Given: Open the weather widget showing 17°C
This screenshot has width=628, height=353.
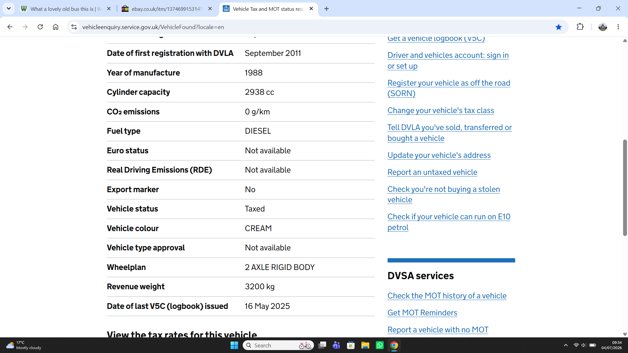Looking at the screenshot, I should click(24, 345).
